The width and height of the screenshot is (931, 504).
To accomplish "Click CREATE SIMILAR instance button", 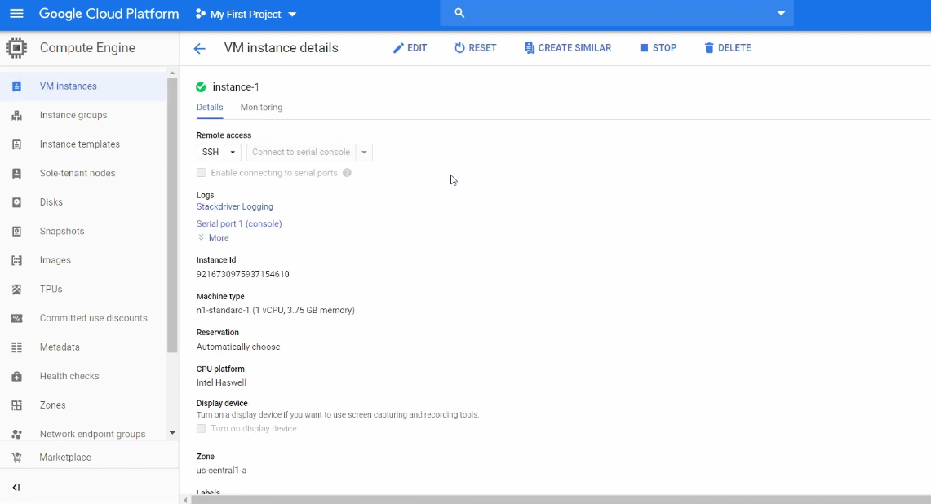I will tap(568, 48).
